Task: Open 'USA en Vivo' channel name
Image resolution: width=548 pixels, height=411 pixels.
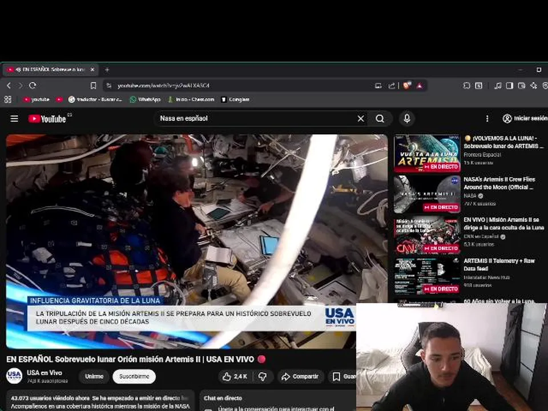Action: [45, 373]
